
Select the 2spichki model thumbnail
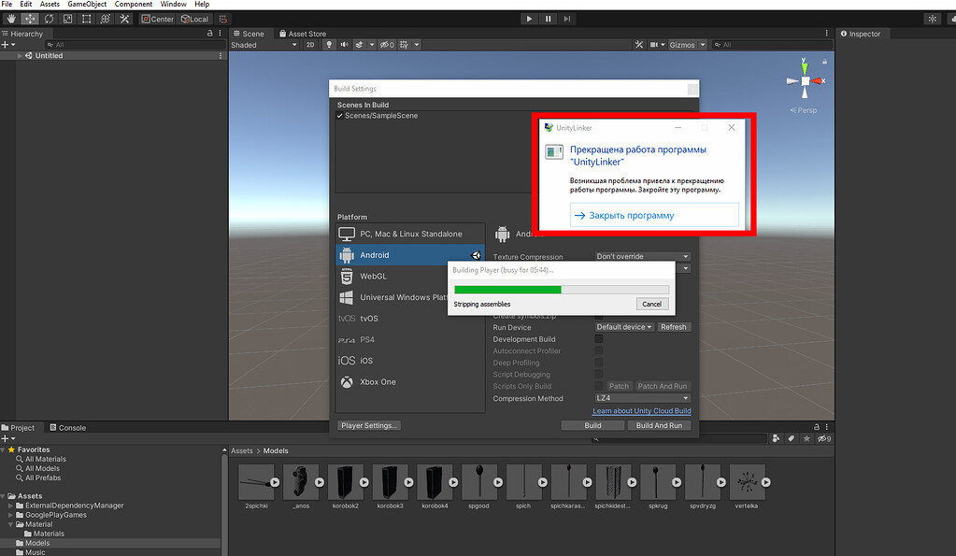[x=257, y=482]
